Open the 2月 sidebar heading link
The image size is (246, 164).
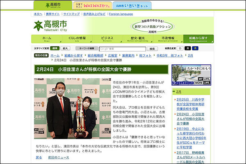(x=178, y=92)
